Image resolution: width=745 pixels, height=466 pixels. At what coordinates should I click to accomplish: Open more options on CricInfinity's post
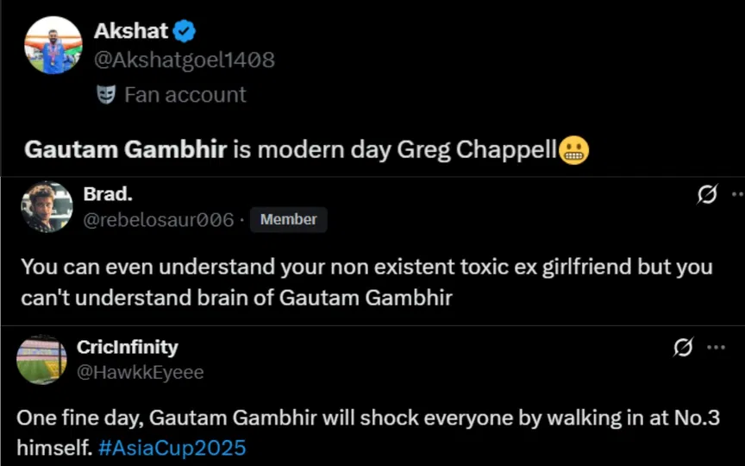pos(716,347)
